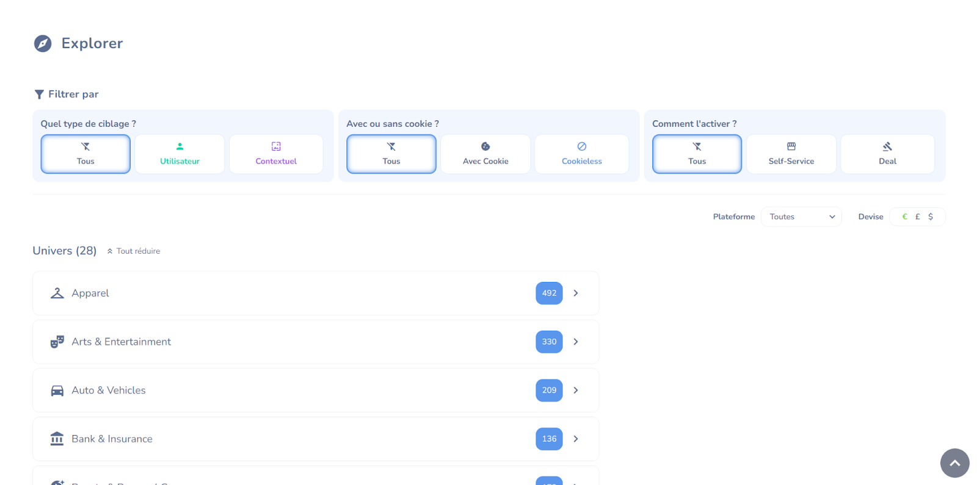Open the Arts & Entertainment label
The image size is (977, 485).
[121, 342]
